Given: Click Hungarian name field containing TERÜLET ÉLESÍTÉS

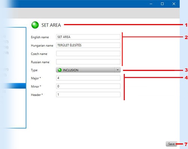Looking at the screenshot, I should (x=88, y=45).
